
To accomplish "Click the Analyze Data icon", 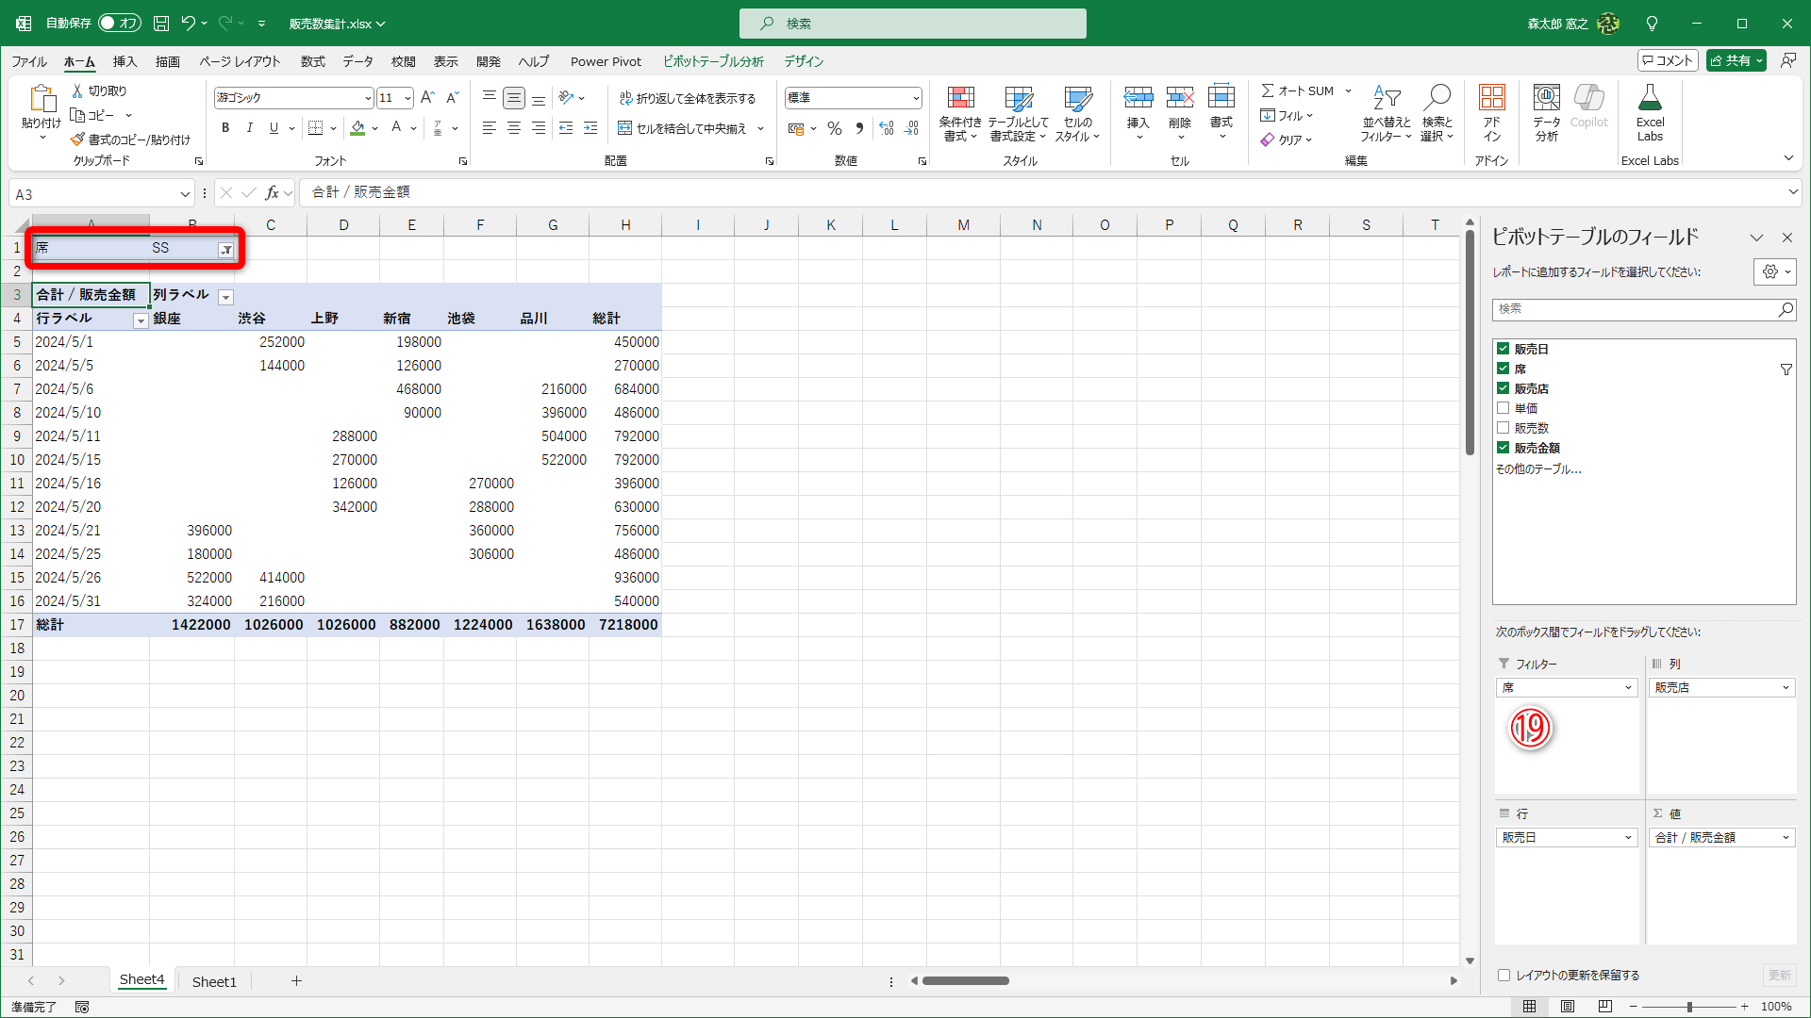I will click(1546, 98).
